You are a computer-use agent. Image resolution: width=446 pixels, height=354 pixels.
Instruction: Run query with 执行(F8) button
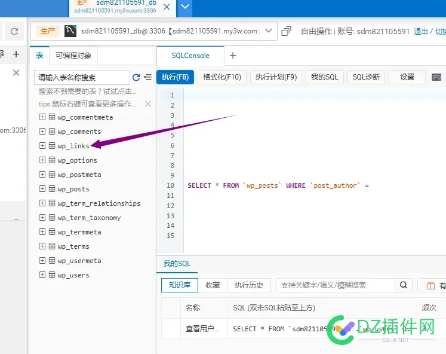175,77
